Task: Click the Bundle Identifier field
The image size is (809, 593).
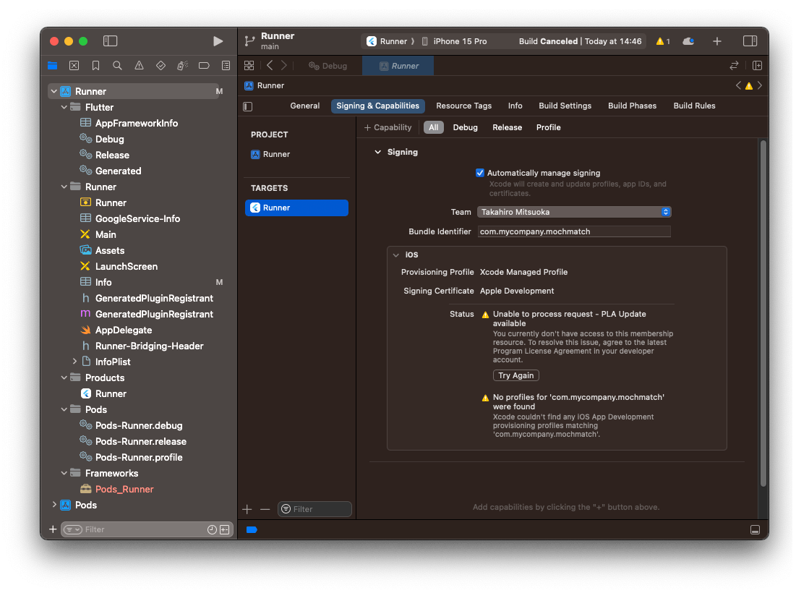Action: tap(574, 231)
